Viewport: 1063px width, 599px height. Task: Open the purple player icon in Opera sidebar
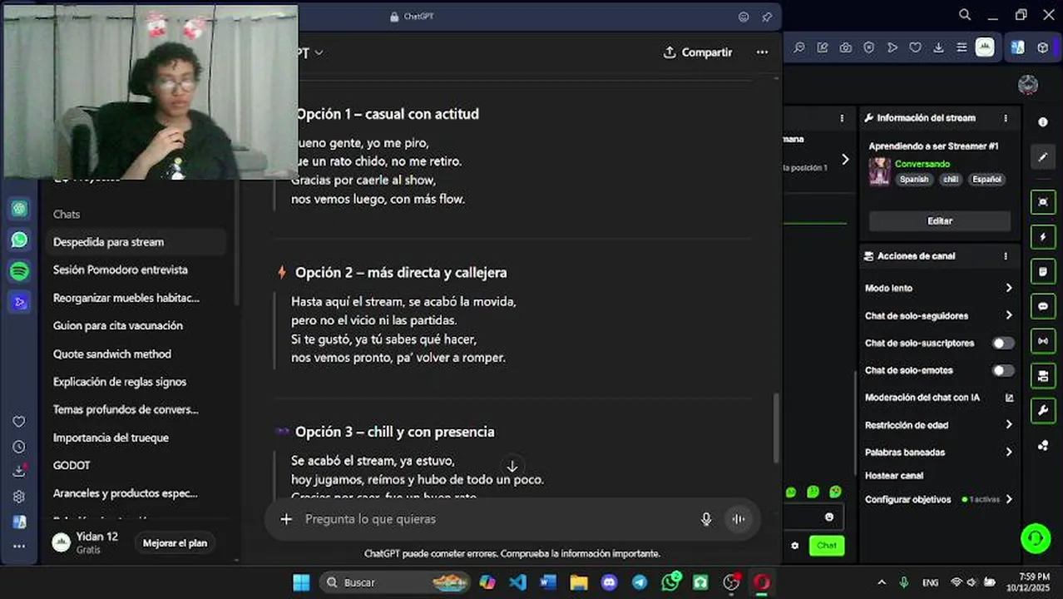19,301
